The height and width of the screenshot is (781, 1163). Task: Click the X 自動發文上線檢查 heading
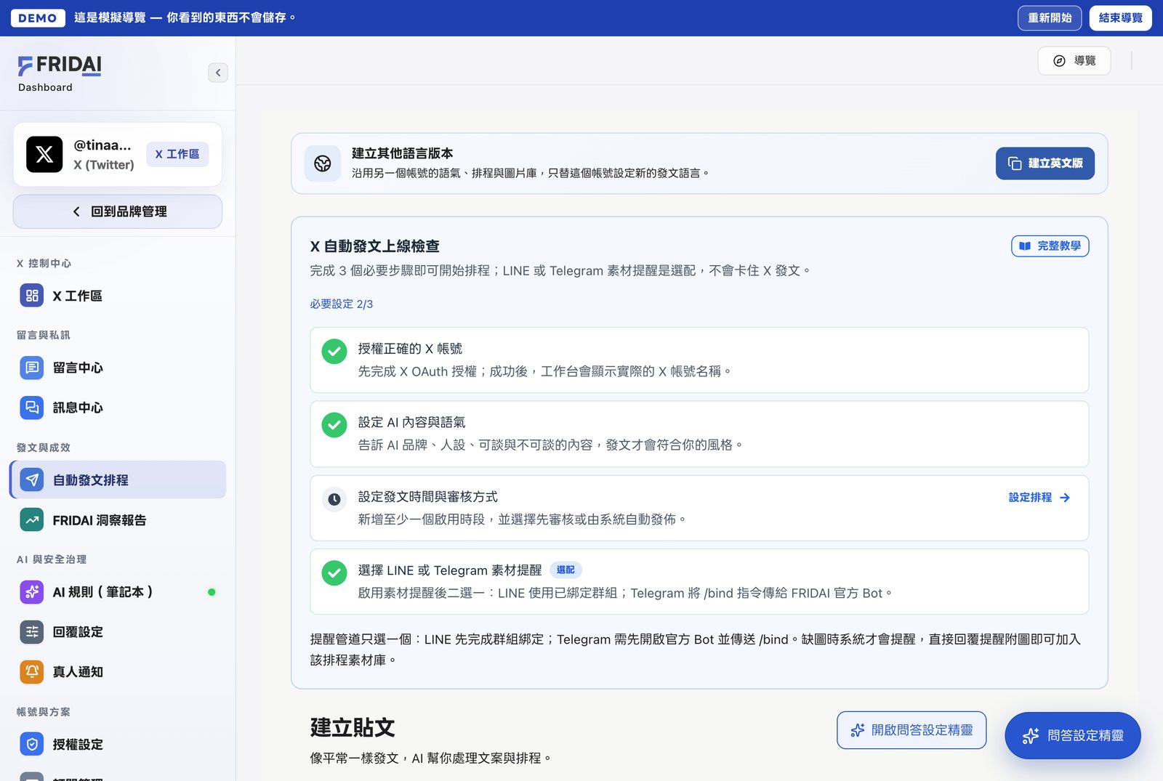[x=375, y=246]
